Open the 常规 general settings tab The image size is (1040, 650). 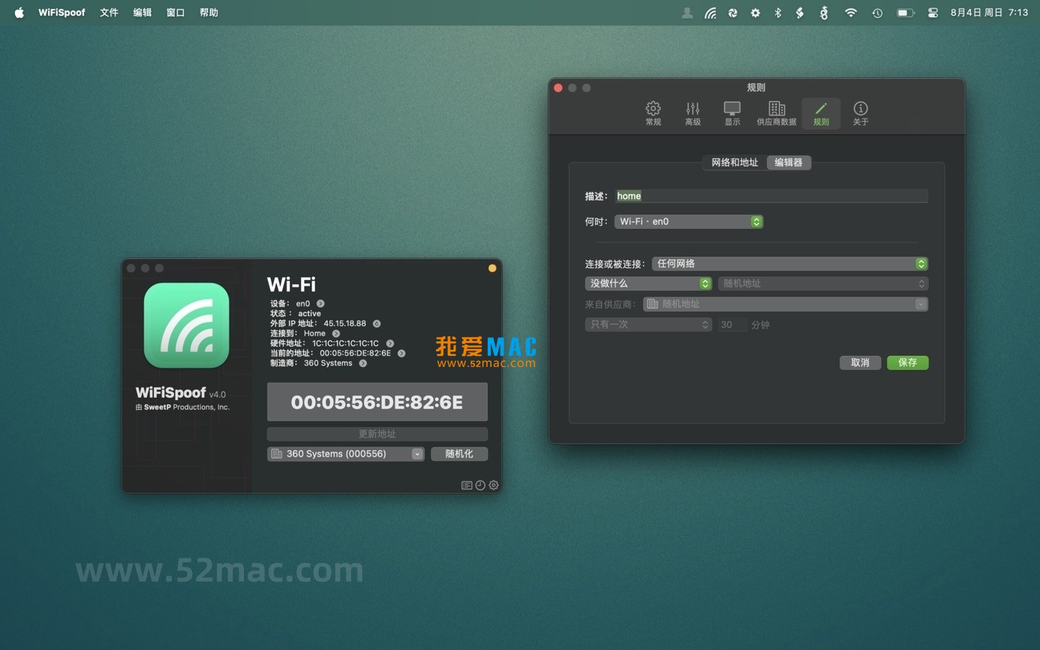[653, 113]
